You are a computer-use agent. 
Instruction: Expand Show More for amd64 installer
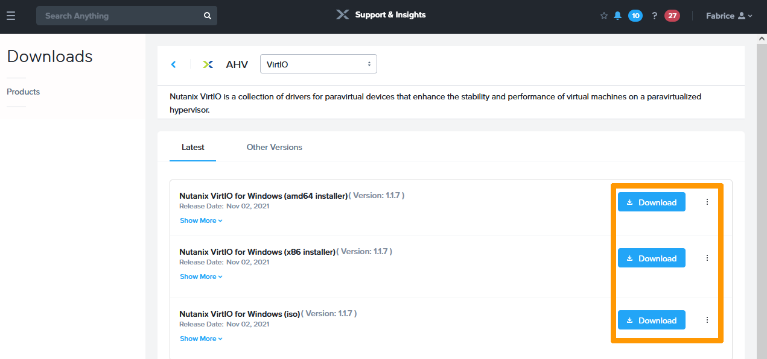(x=201, y=220)
